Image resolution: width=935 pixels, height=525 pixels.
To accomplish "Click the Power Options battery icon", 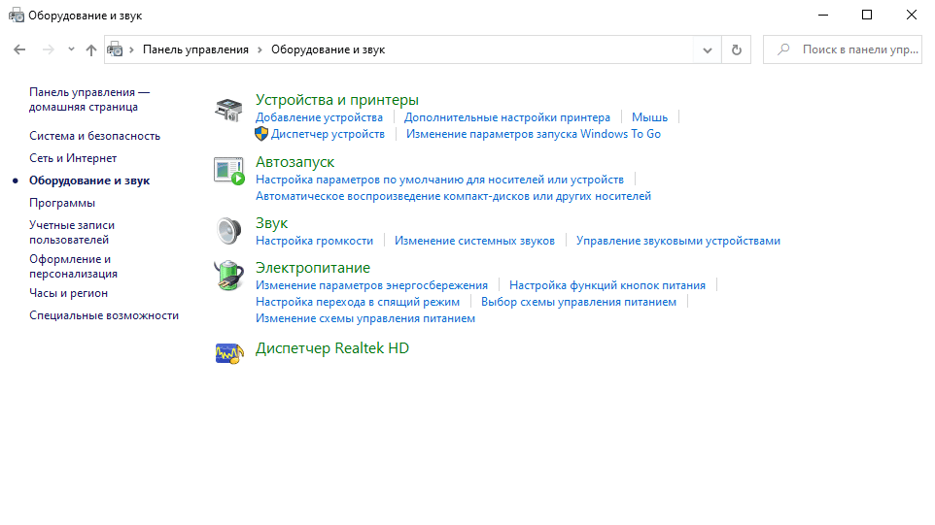I will point(227,276).
